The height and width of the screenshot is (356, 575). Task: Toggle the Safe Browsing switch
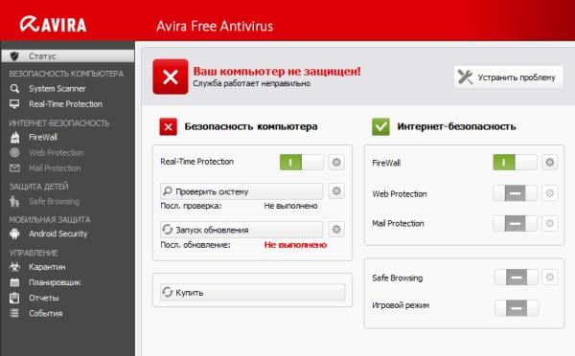coord(517,278)
